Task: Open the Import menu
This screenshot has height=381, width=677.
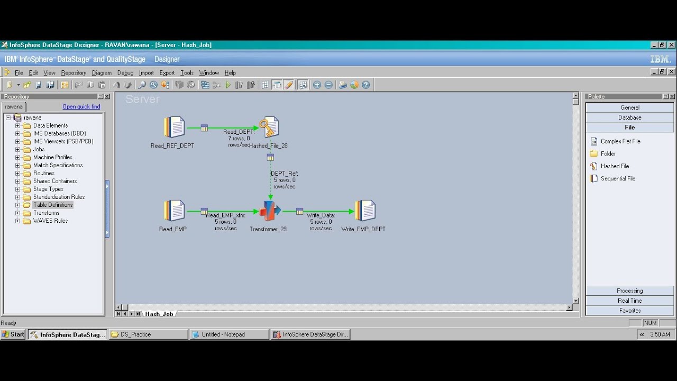Action: [x=147, y=73]
